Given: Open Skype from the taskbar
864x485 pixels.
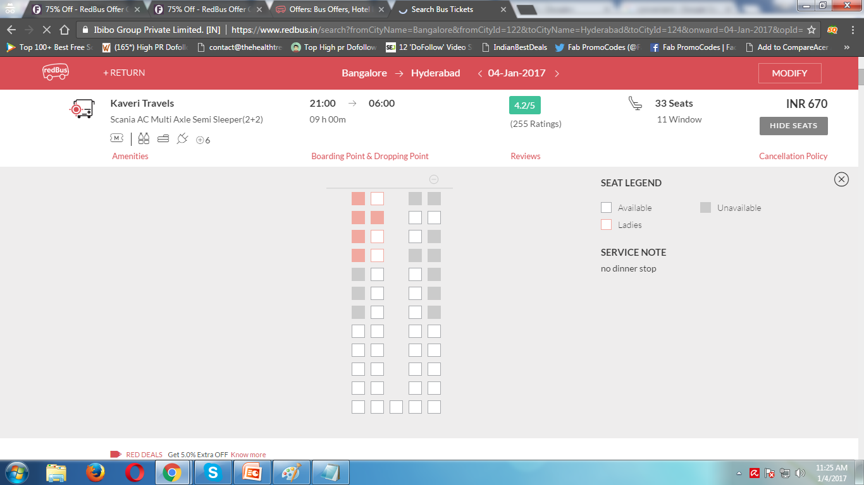Looking at the screenshot, I should [213, 472].
